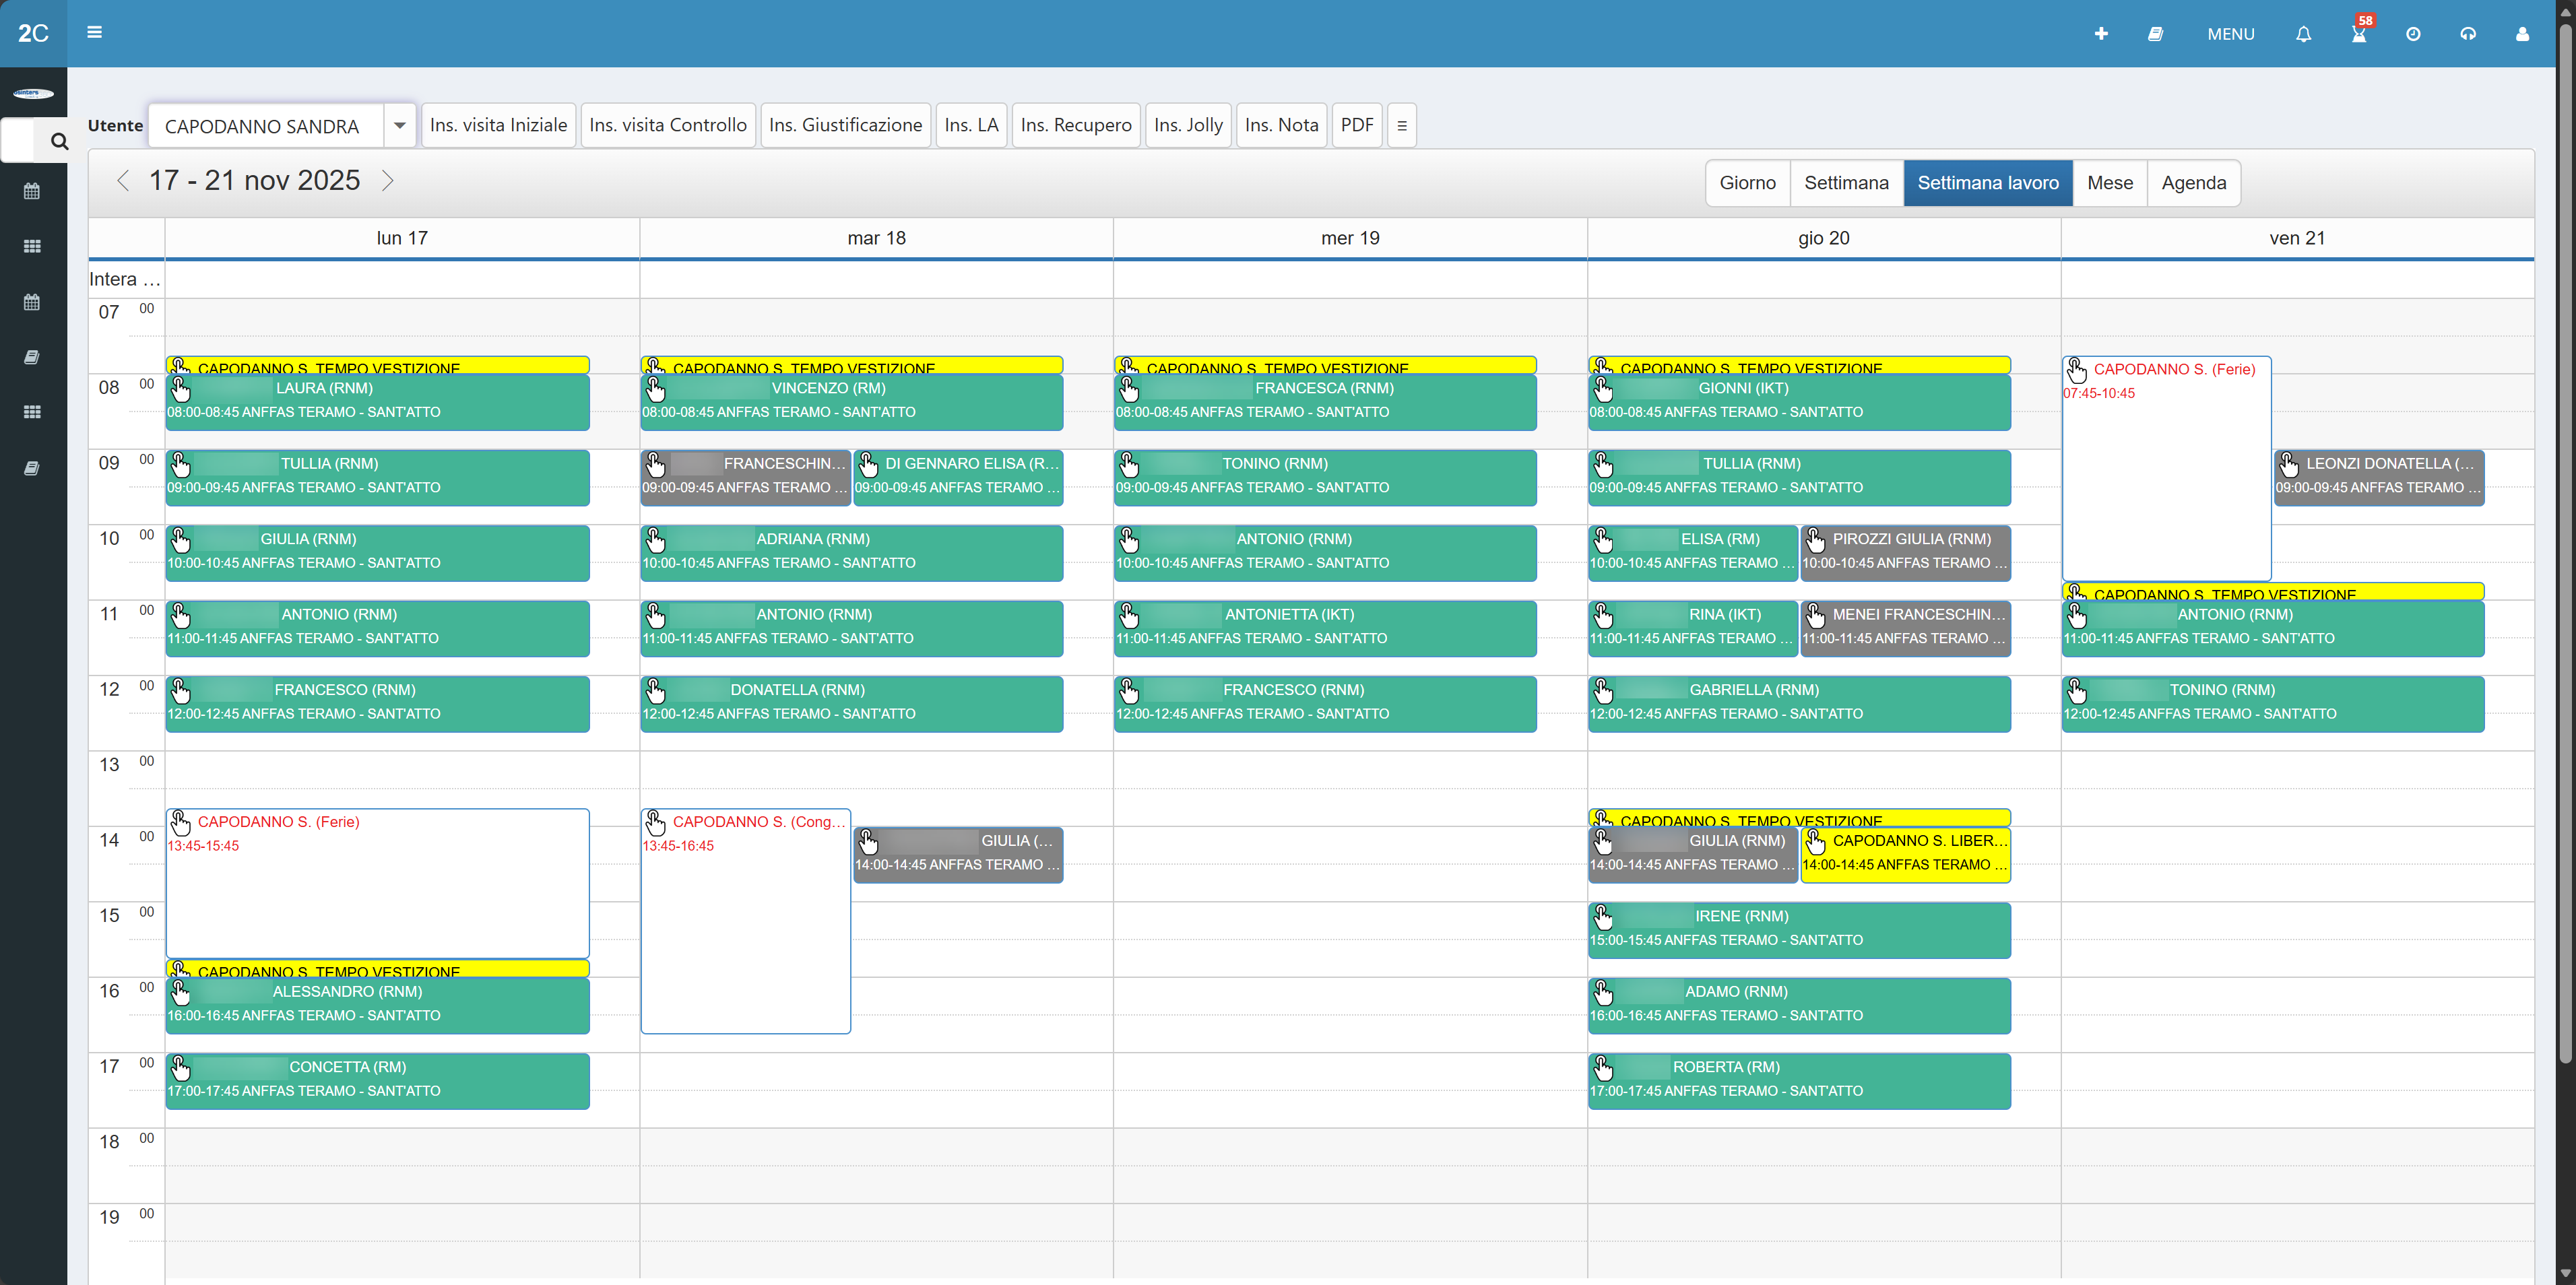This screenshot has height=1285, width=2576.
Task: Click the Ins. Giustificazione button
Action: 845,125
